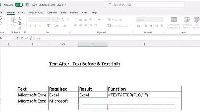Click the Search box

click(144, 5)
